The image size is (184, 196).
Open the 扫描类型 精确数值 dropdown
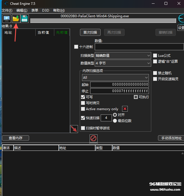click(x=123, y=56)
